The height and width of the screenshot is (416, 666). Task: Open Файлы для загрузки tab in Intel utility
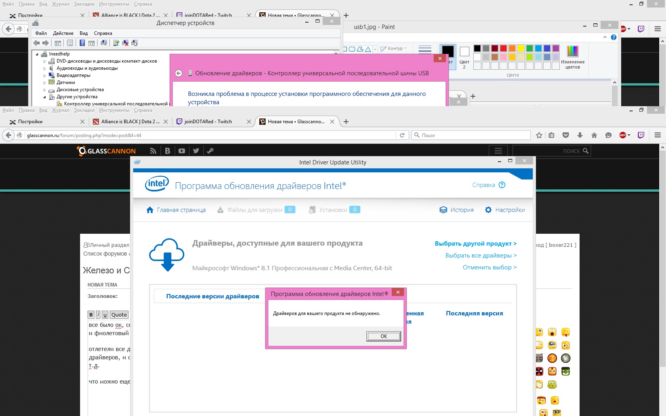tap(256, 210)
